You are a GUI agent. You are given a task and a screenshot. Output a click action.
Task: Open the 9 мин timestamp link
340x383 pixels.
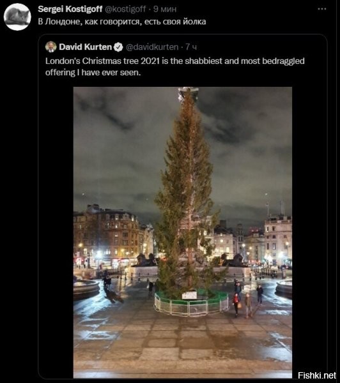[165, 9]
